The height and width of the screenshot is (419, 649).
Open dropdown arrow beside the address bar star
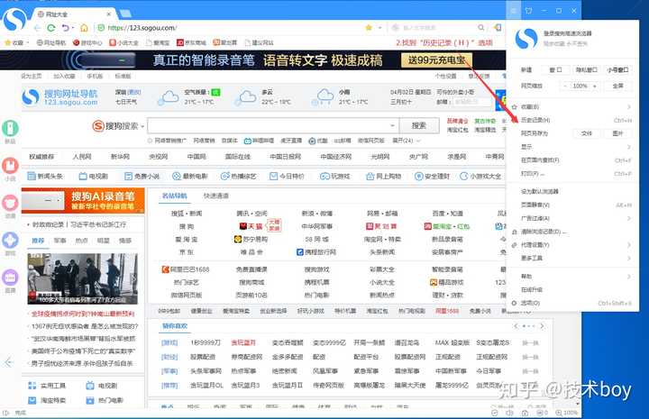(379, 28)
